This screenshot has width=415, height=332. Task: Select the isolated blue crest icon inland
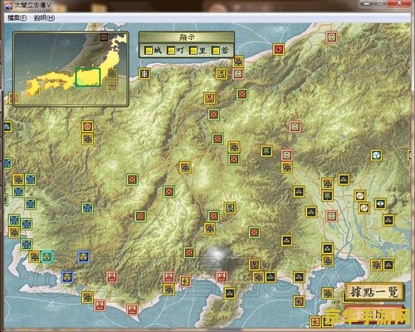tap(87, 207)
